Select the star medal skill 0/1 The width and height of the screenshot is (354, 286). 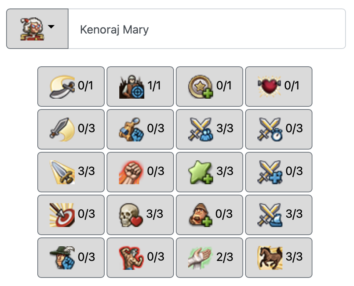coord(209,86)
